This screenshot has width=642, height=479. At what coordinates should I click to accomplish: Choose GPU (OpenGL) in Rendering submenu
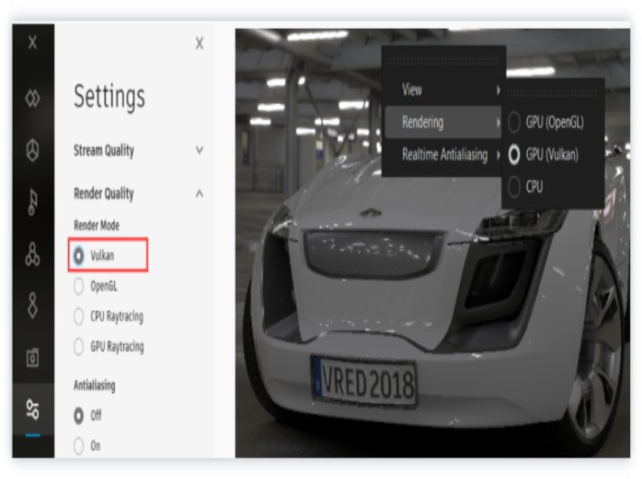[546, 122]
